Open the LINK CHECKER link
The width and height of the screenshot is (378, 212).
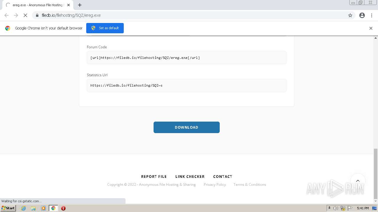coord(190,177)
